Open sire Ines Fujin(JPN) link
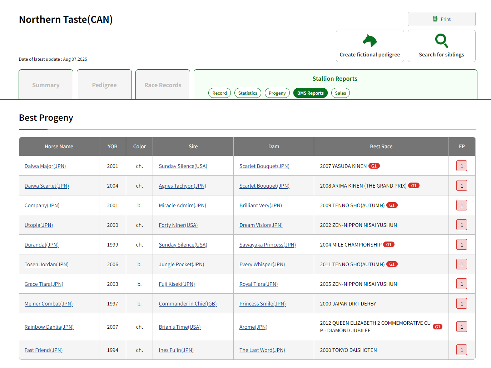491x368 pixels. 176,350
